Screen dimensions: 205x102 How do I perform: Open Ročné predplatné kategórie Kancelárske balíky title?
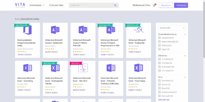coord(26,43)
